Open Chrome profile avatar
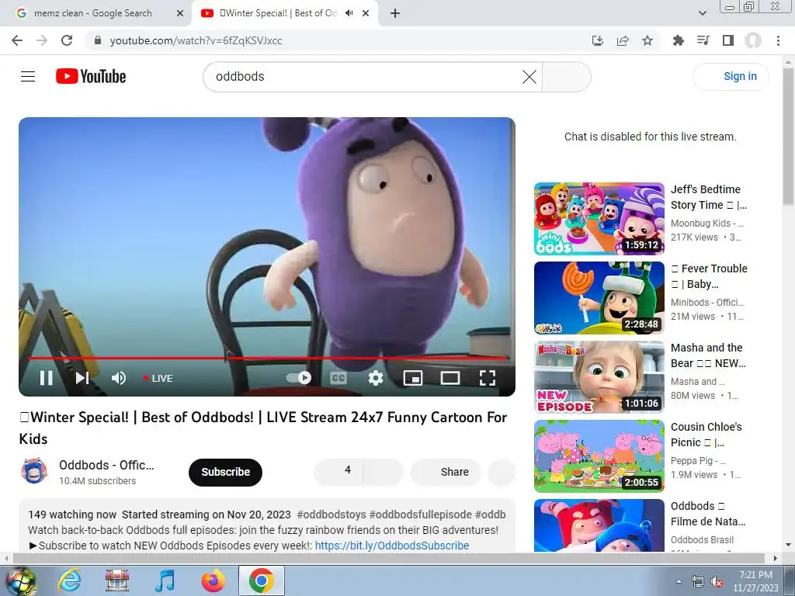The height and width of the screenshot is (596, 795). coord(753,40)
